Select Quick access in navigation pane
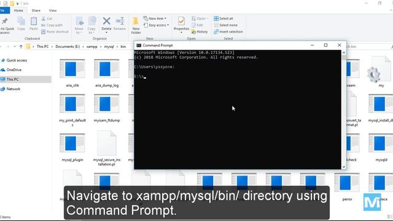Viewport: 393px width, 221px height. click(17, 60)
